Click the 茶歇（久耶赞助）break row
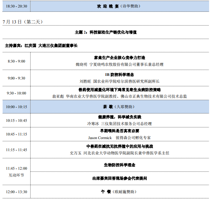The width and height of the screenshot is (214, 199). coord(119,107)
